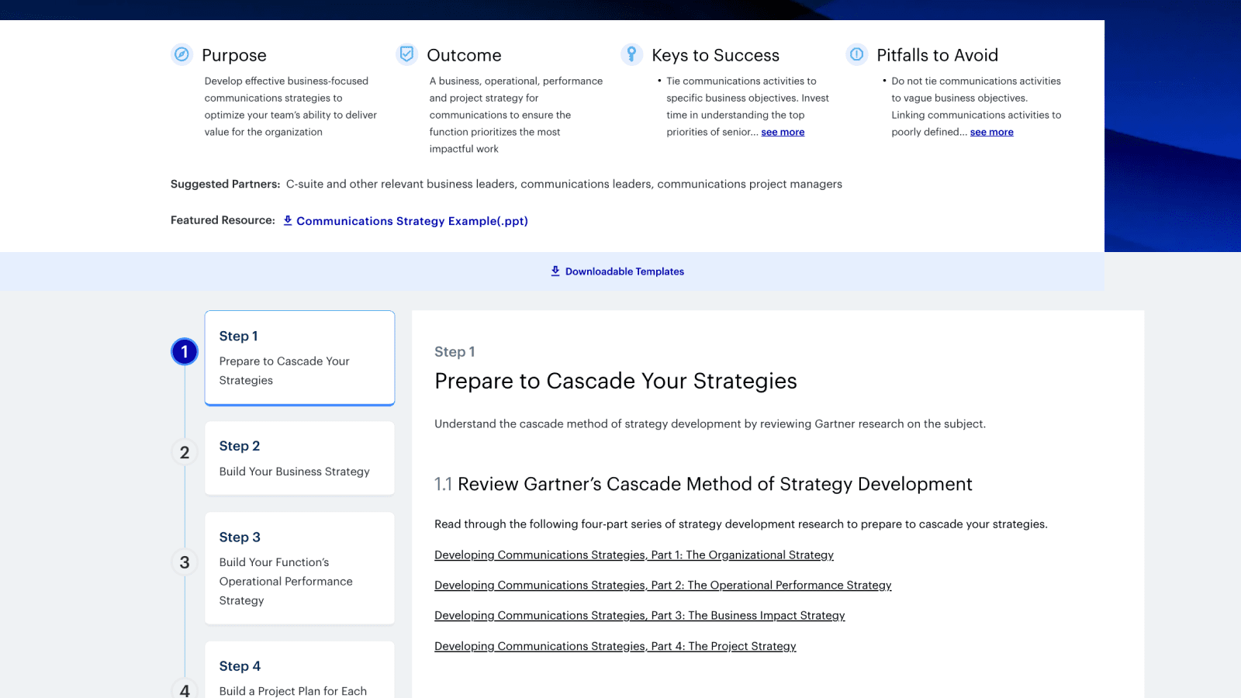Image resolution: width=1241 pixels, height=698 pixels.
Task: Click the download icon beside Communications Strategy Example
Action: pos(287,220)
